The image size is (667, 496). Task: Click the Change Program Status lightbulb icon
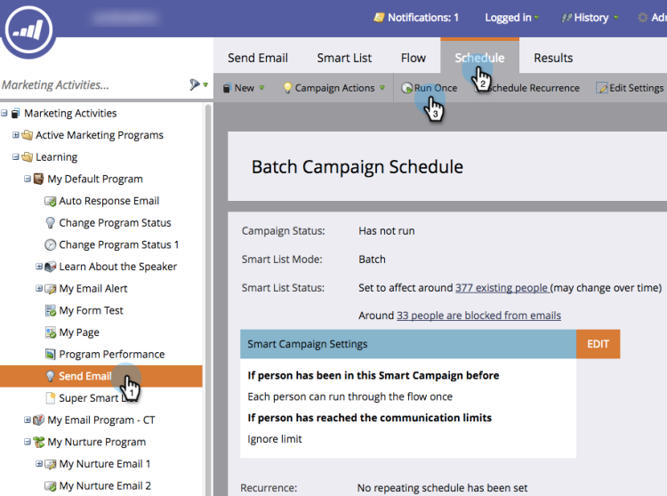(50, 223)
